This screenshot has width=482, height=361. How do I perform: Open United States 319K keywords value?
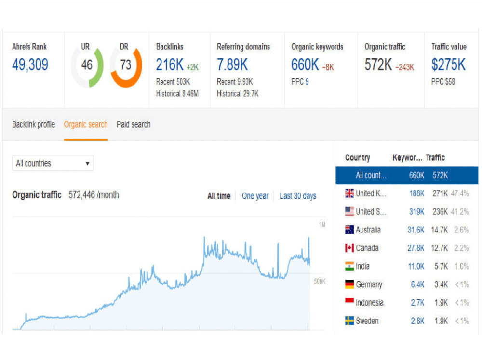[417, 211]
